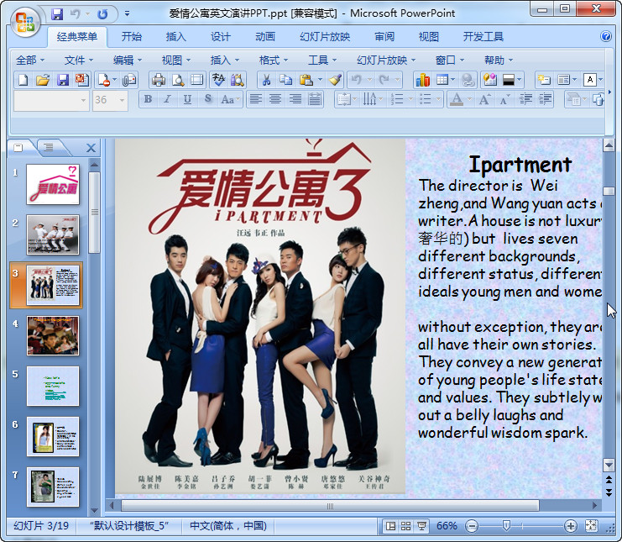The image size is (622, 542).
Task: Switch to normal view in status bar
Action: coord(390,526)
